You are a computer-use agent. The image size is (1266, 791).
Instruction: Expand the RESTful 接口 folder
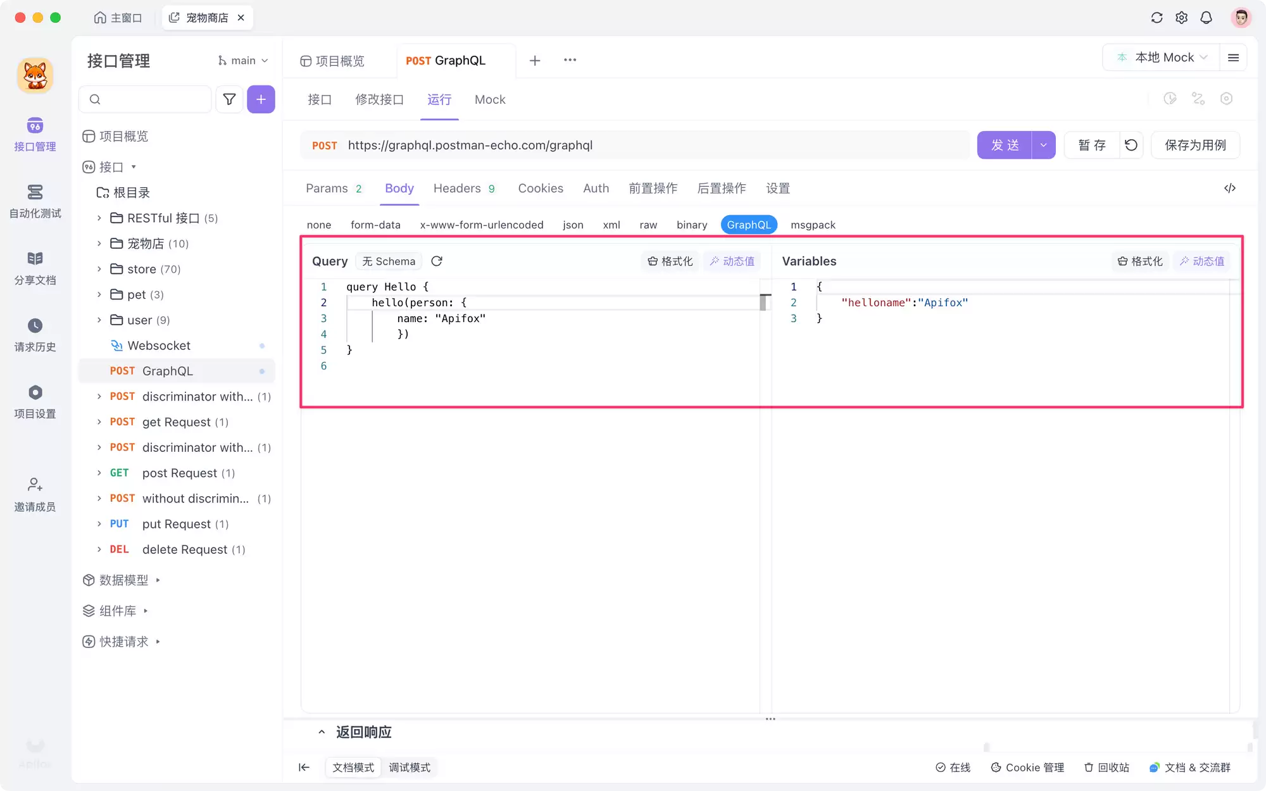99,218
